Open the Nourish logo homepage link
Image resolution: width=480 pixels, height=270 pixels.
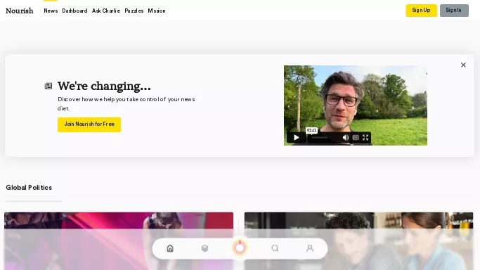pos(19,11)
